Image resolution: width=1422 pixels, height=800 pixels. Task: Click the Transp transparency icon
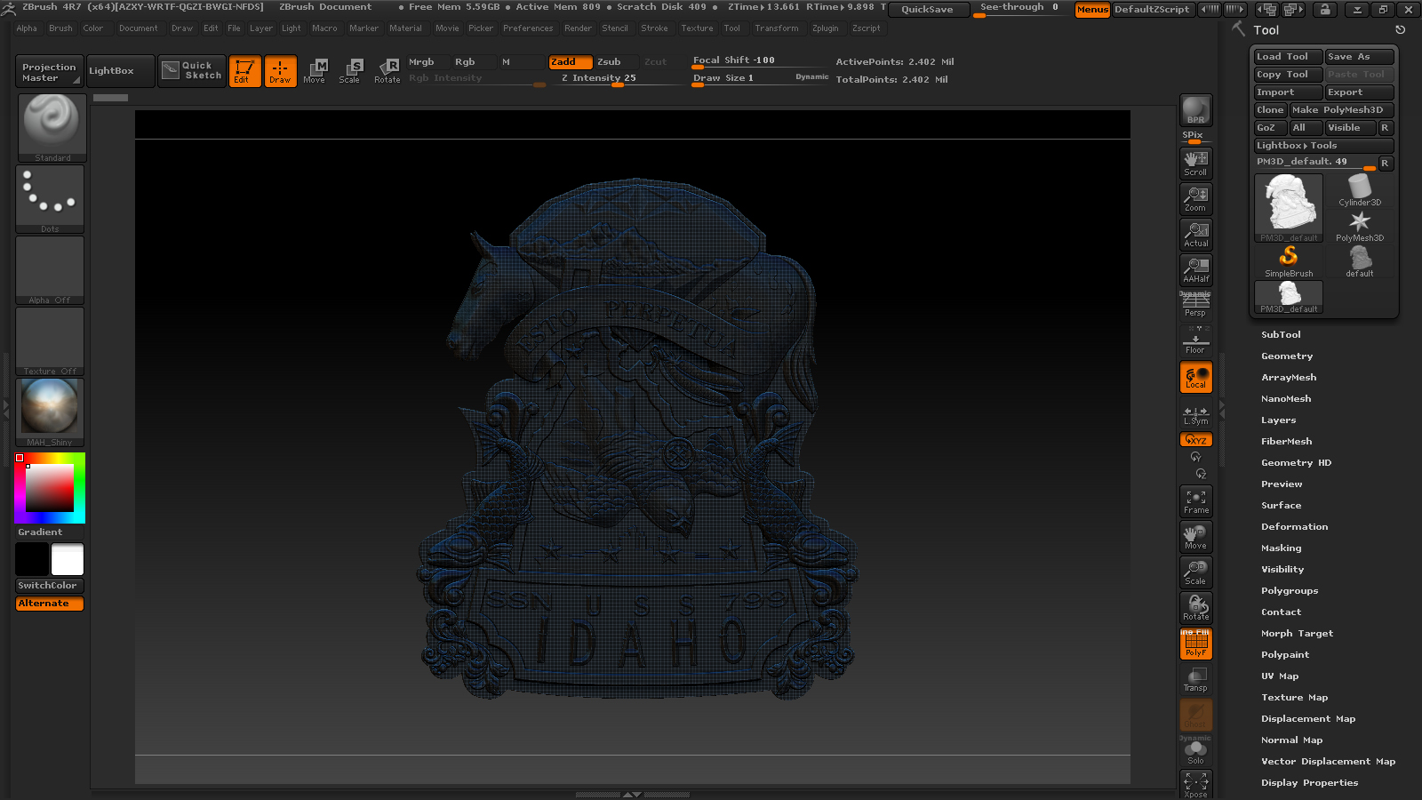pyautogui.click(x=1195, y=679)
